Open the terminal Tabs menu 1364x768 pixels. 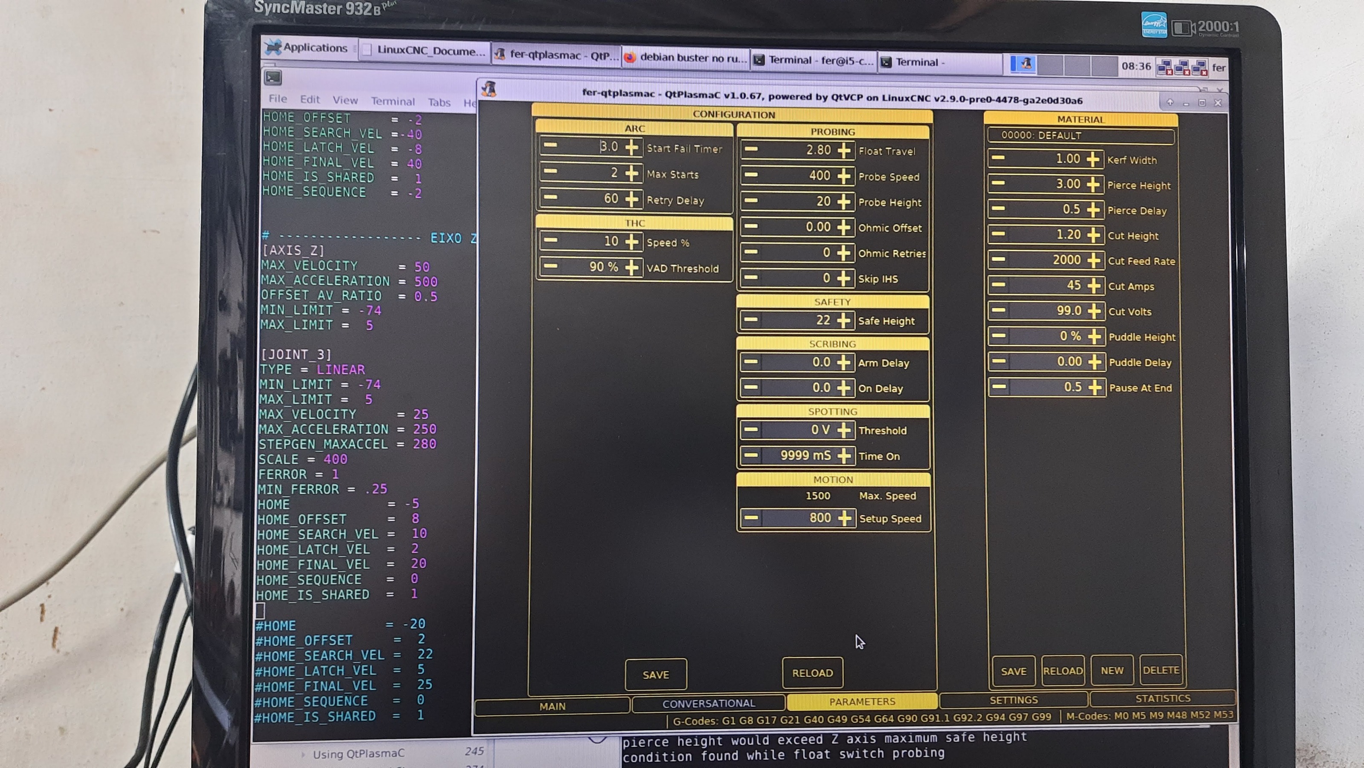(439, 102)
